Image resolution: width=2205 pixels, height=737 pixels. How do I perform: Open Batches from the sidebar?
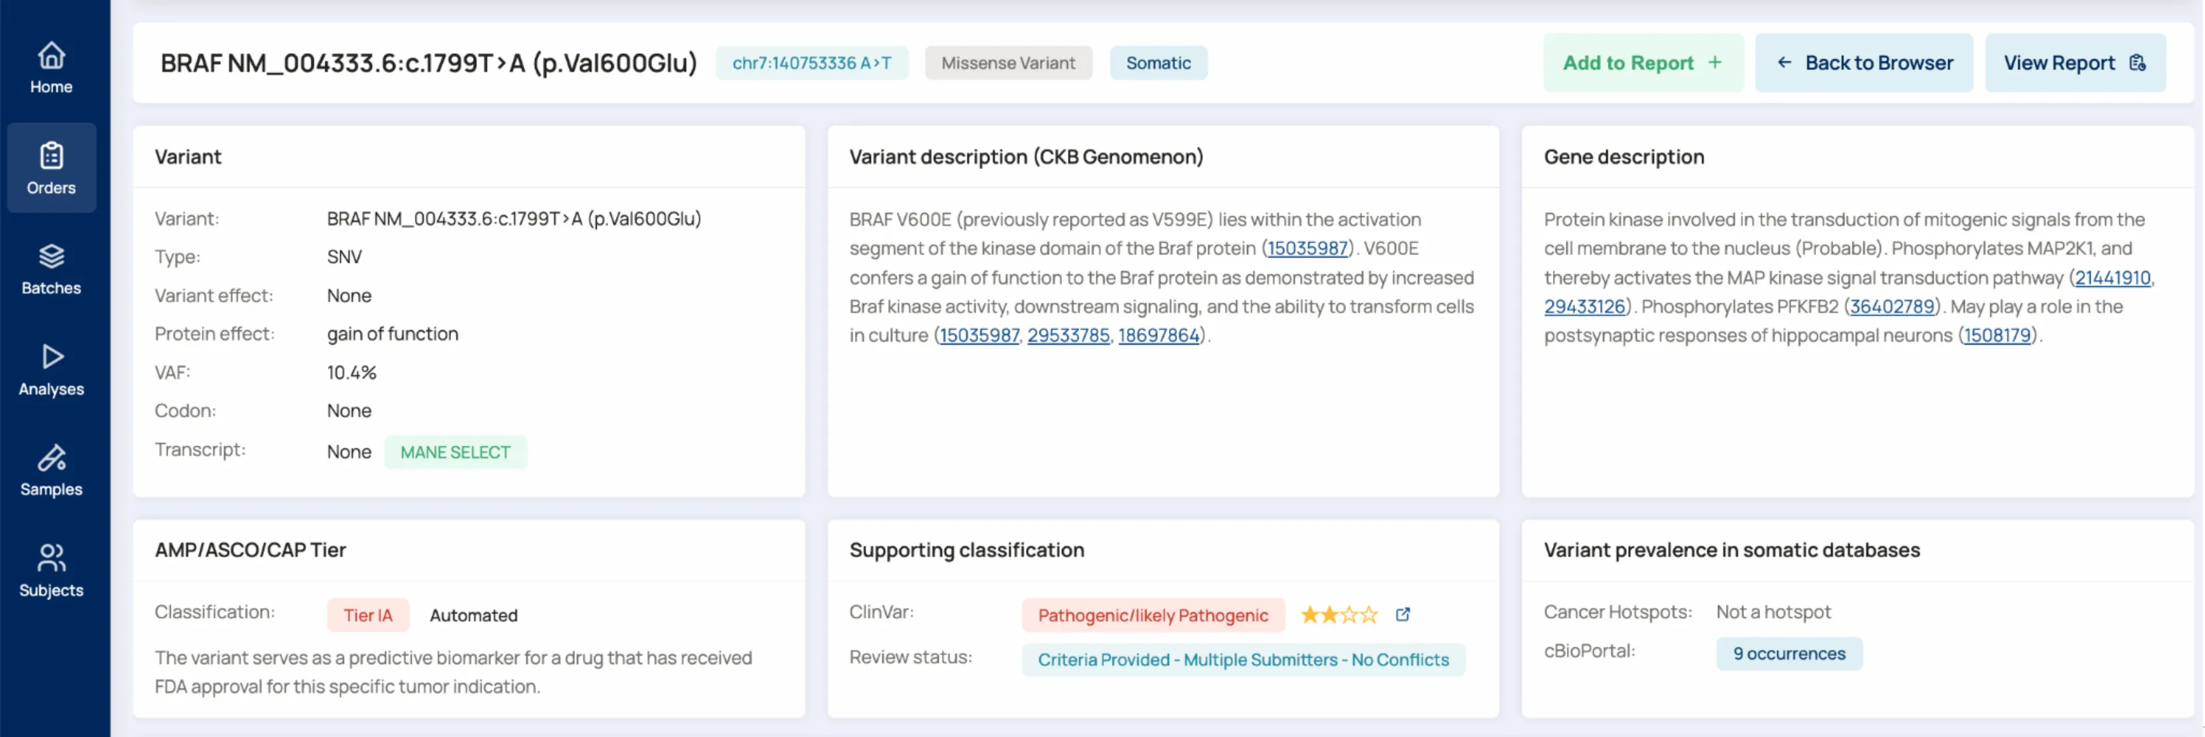tap(51, 269)
